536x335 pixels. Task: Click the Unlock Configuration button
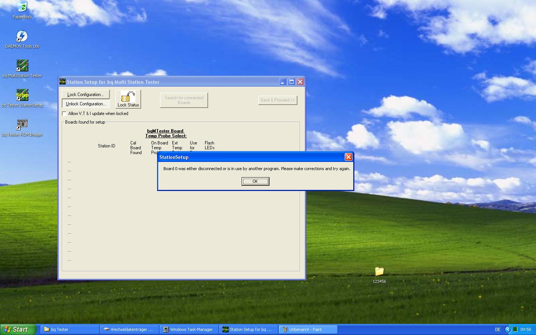86,104
